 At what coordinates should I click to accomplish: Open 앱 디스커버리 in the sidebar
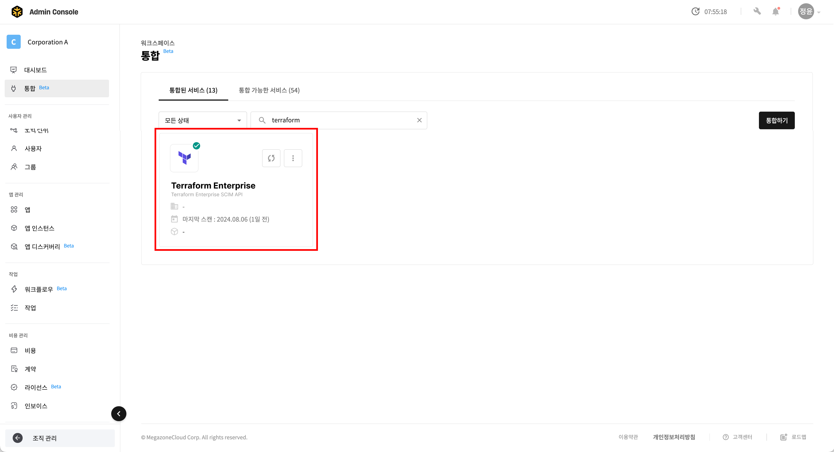click(x=43, y=247)
